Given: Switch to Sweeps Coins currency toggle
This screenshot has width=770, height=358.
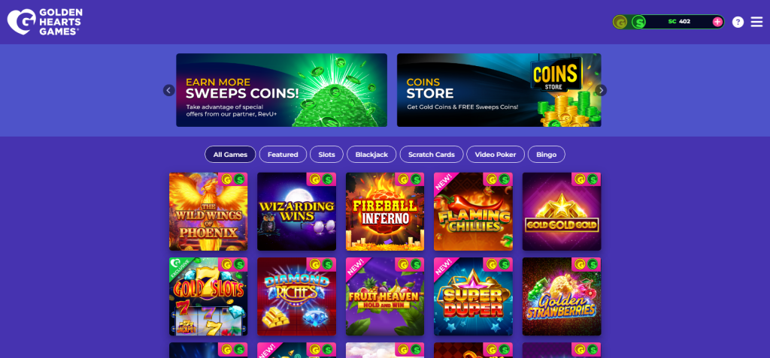Looking at the screenshot, I should (638, 22).
